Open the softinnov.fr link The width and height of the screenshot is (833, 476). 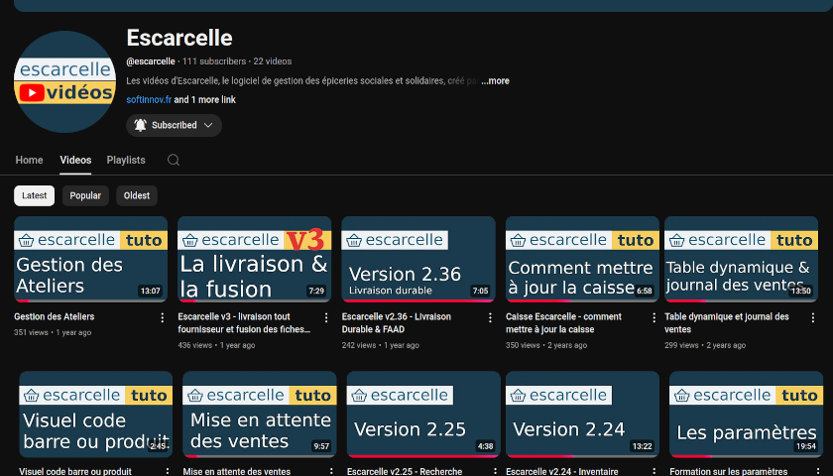149,100
